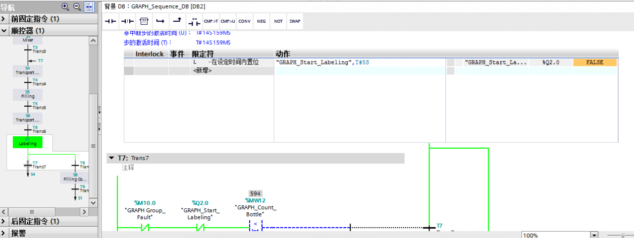Insert the comparator contact instruction
This screenshot has height=238, width=634.
(194, 21)
